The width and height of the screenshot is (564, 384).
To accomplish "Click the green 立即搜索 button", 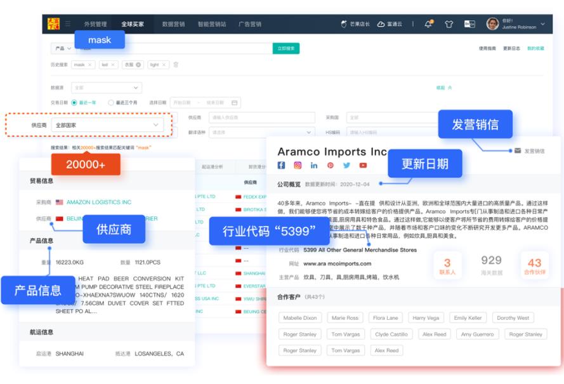I will click(286, 48).
